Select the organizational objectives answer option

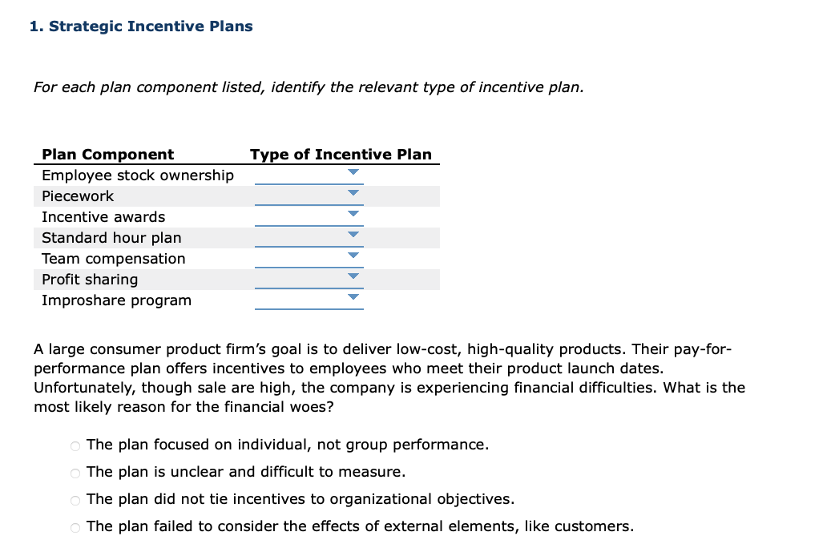[75, 501]
